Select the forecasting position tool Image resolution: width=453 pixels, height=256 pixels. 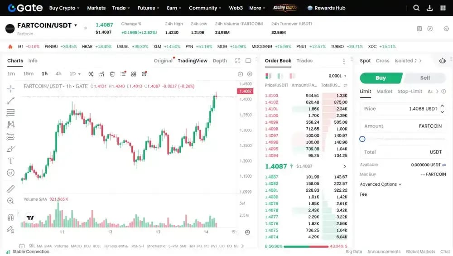click(x=11, y=137)
